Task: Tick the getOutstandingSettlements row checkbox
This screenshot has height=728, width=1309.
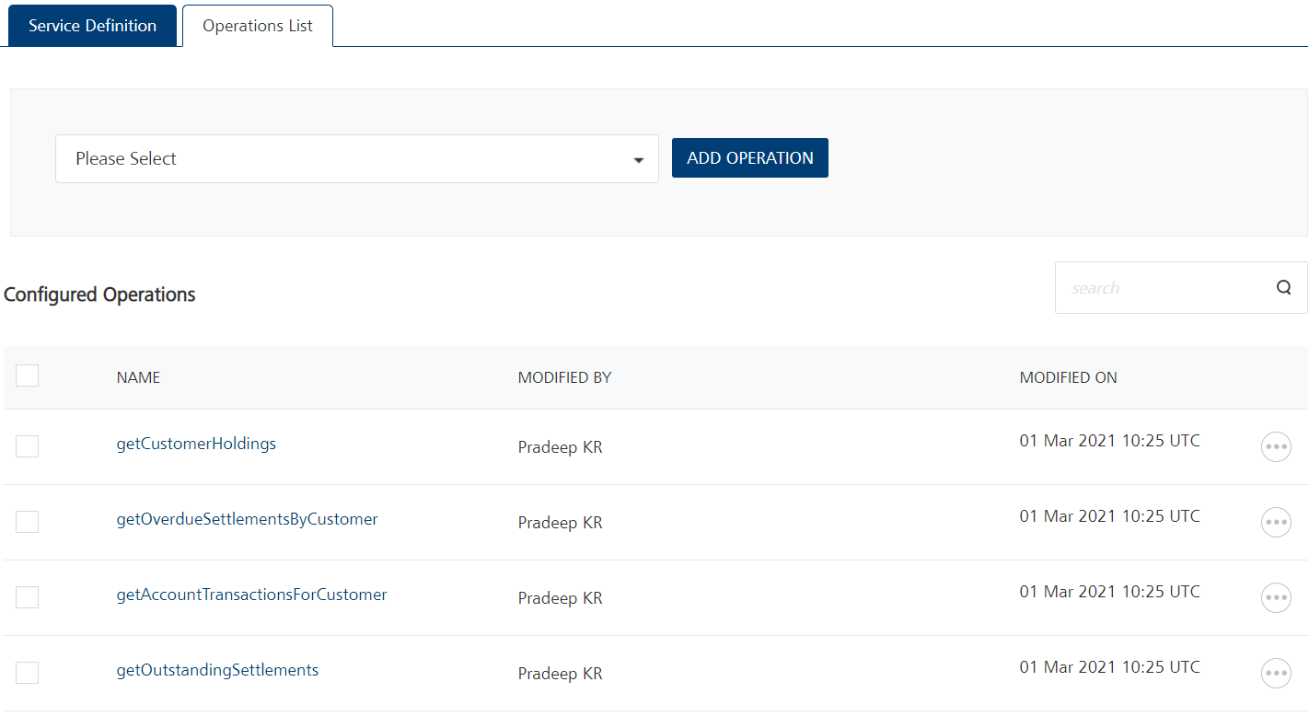Action: [x=28, y=673]
